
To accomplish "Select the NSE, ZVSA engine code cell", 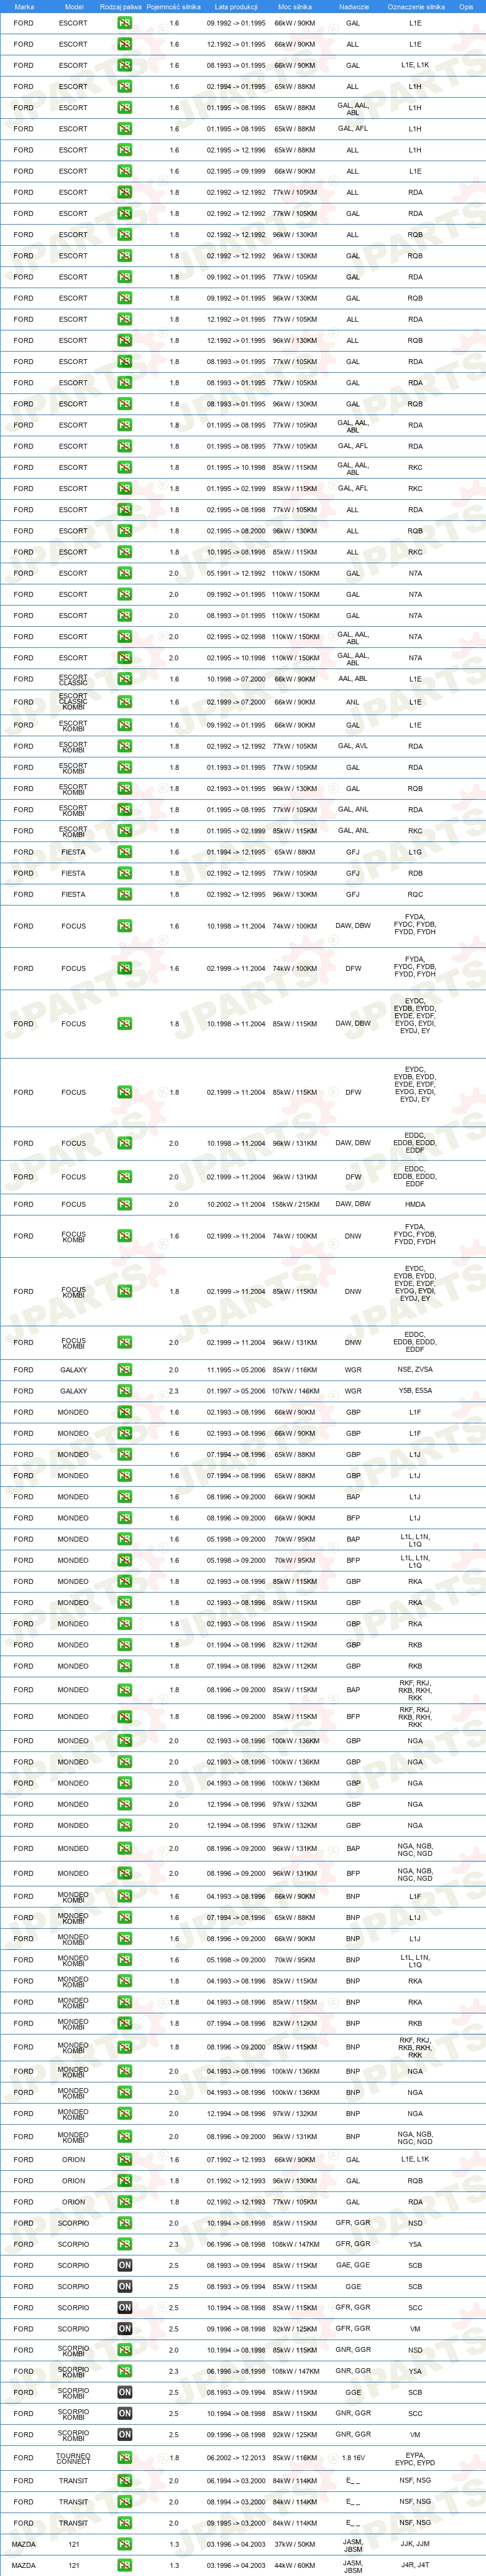I will point(415,1370).
